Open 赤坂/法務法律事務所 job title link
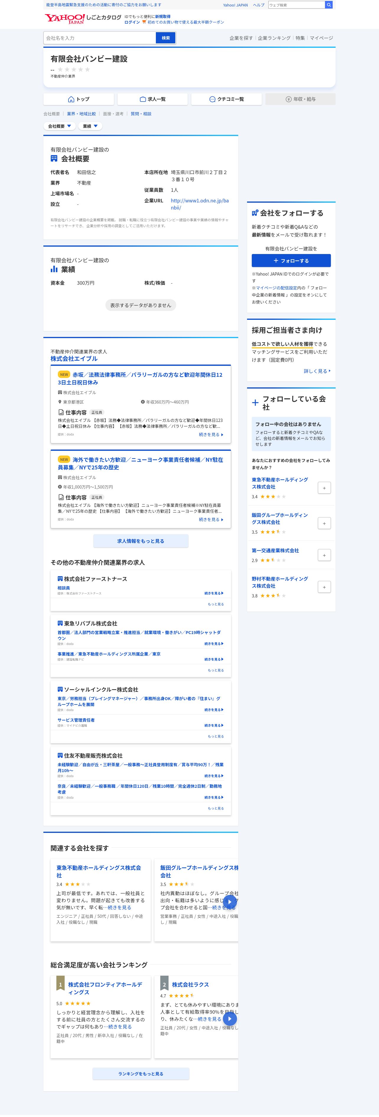379x1117 pixels. pyautogui.click(x=140, y=379)
